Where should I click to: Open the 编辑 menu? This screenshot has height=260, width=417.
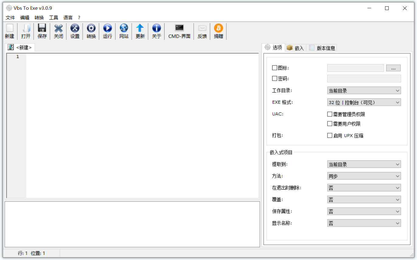25,18
